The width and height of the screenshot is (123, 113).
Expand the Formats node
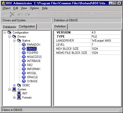(14, 98)
